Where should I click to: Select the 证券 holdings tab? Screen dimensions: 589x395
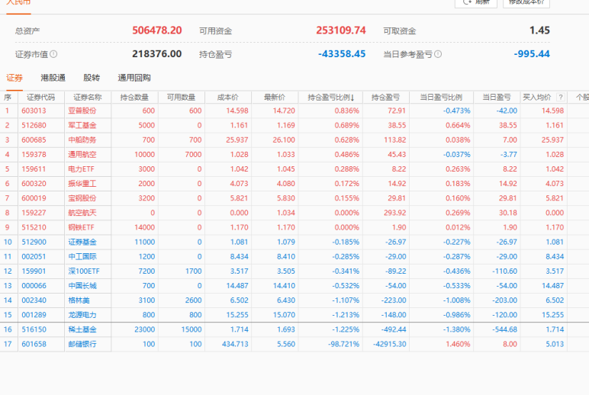click(x=14, y=78)
